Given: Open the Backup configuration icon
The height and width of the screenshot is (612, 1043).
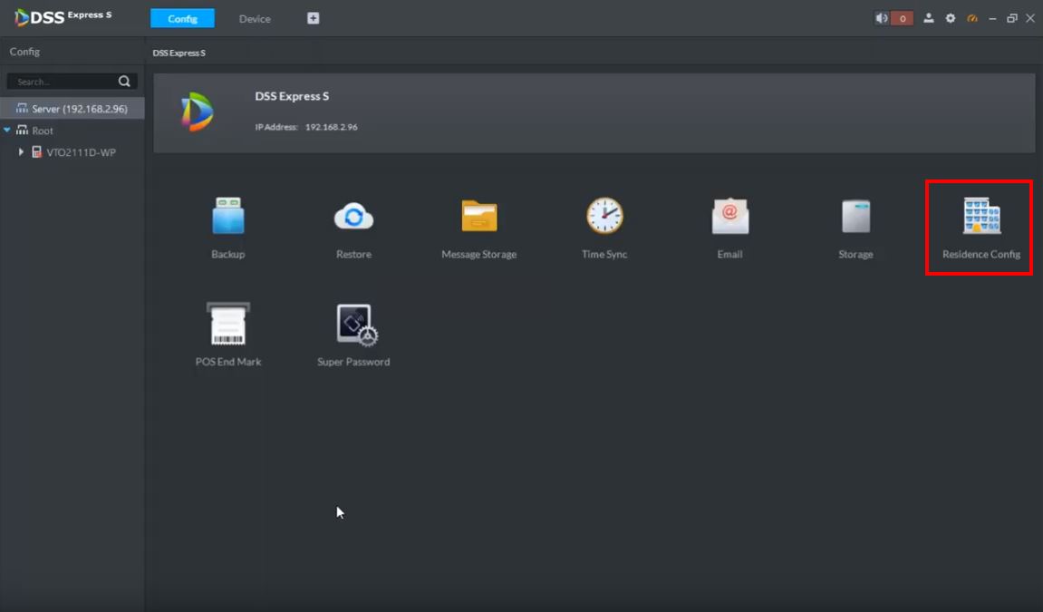Looking at the screenshot, I should coord(228,216).
